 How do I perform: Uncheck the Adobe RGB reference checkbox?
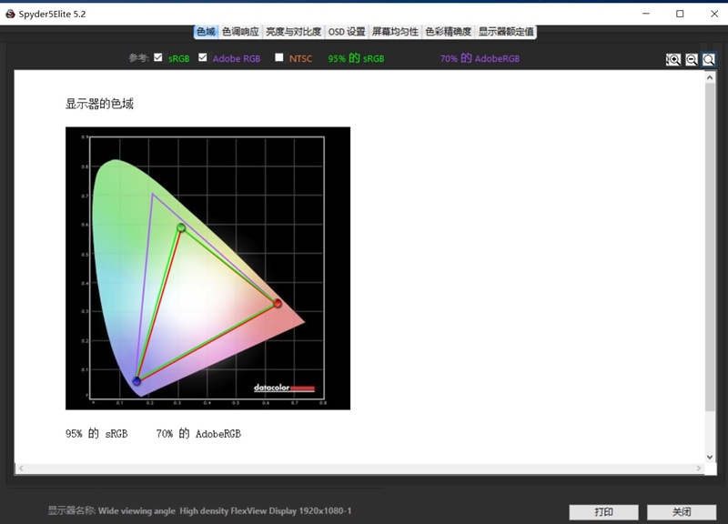tap(203, 57)
